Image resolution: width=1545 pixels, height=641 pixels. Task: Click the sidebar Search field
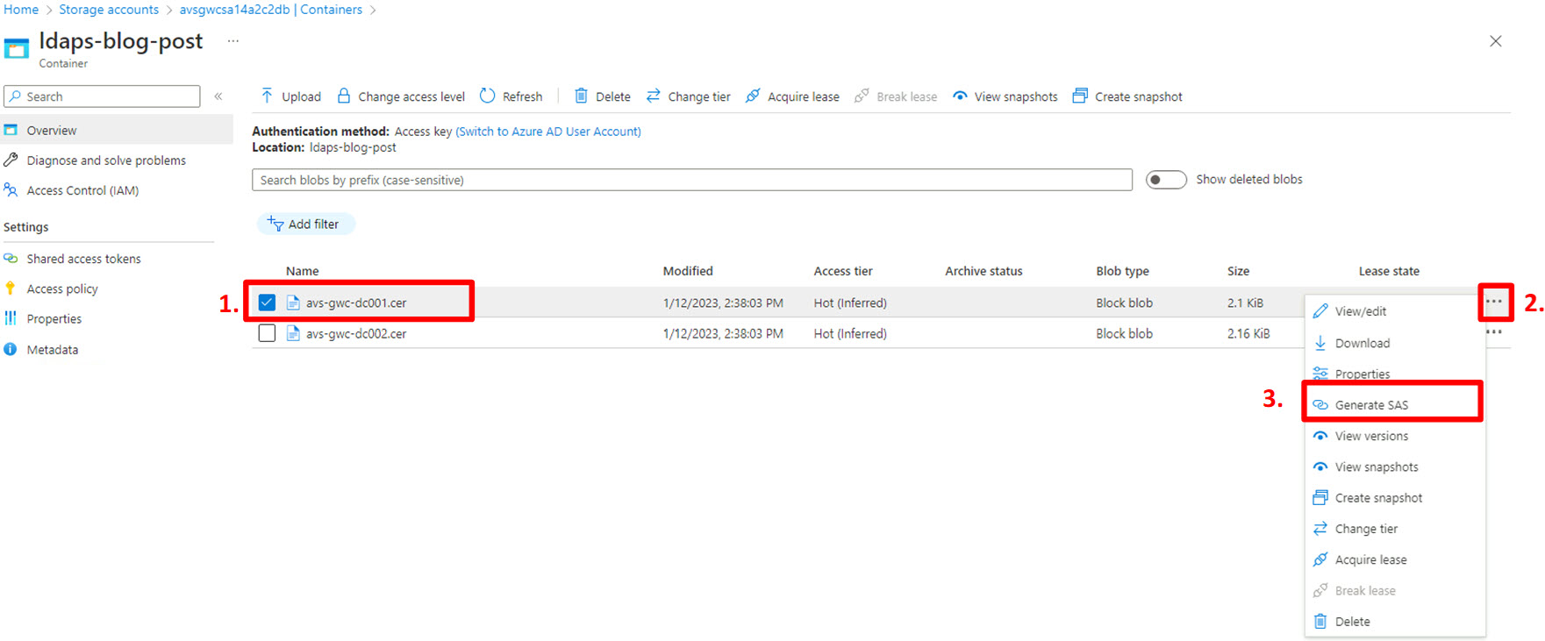pos(102,96)
